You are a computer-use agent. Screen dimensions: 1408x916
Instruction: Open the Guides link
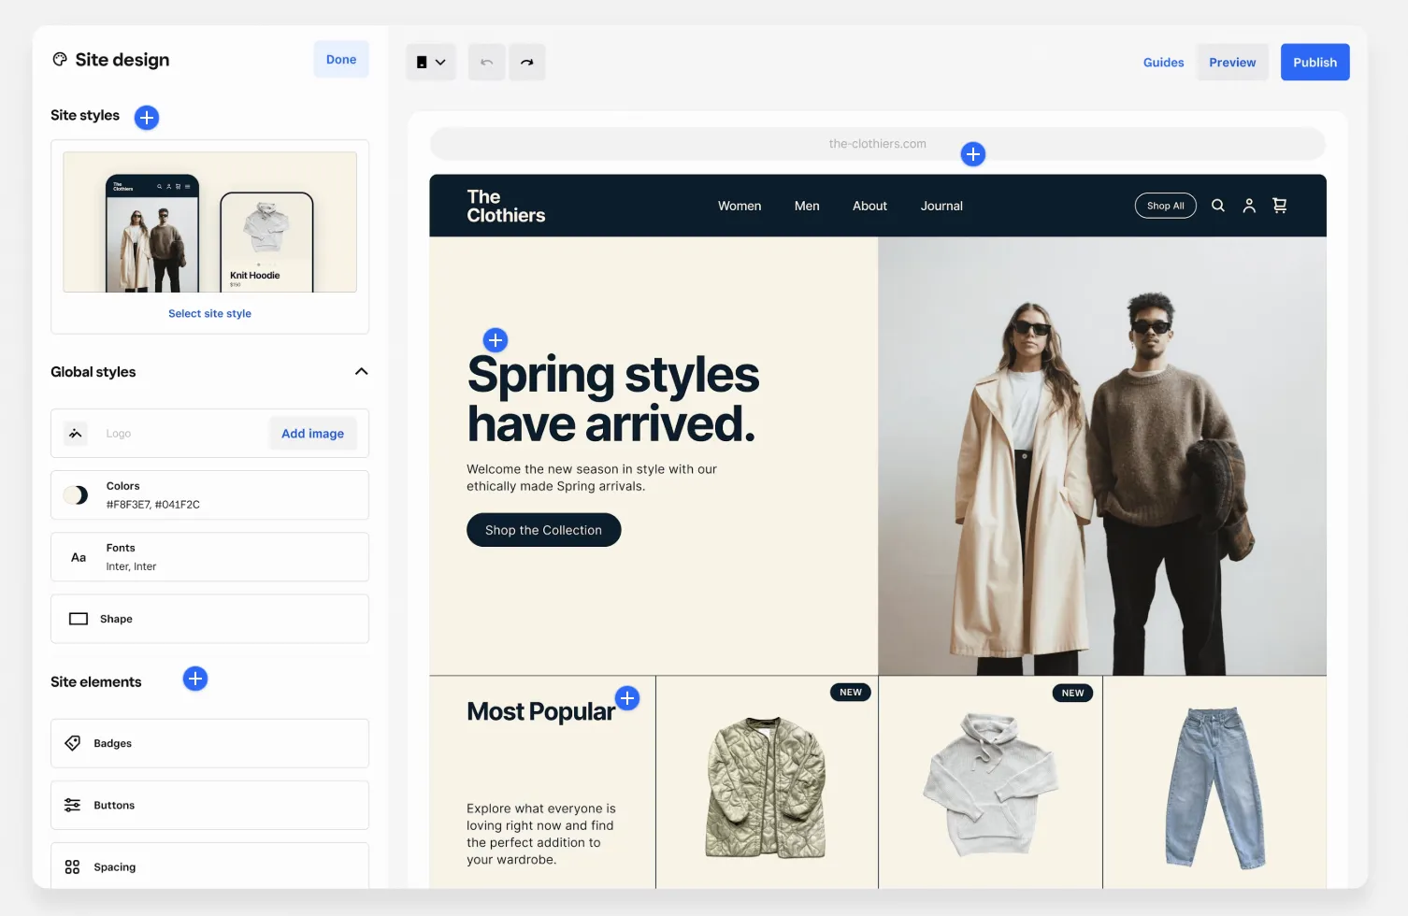1163,63
